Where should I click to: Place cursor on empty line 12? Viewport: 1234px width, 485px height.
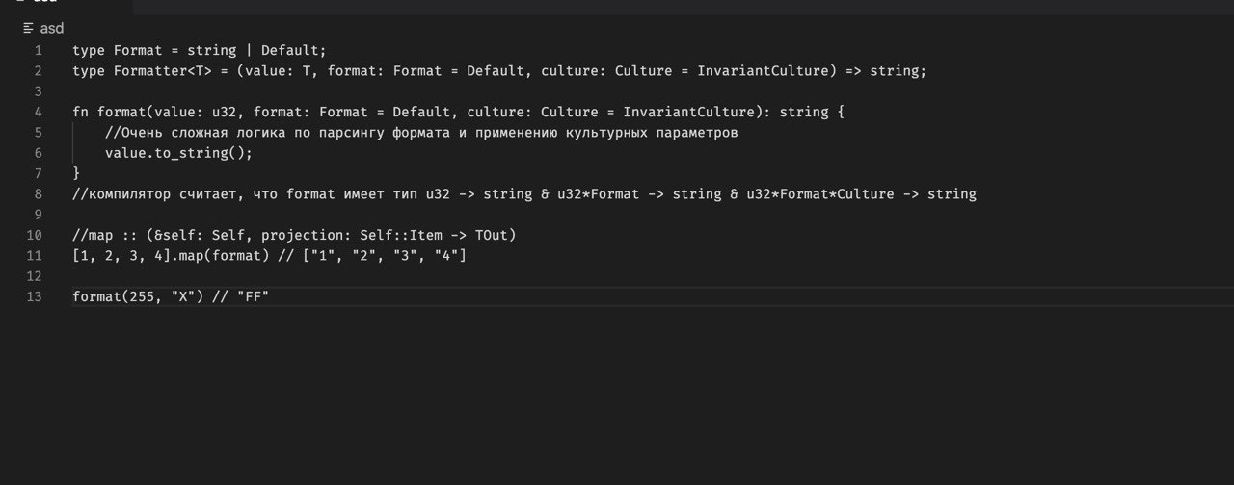click(x=617, y=276)
